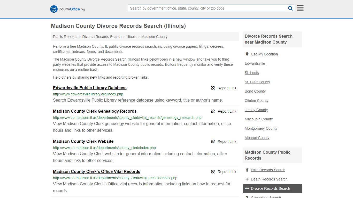Click the Edwardsville Public Library description text
Screen dimensions: 353x198
[138, 100]
